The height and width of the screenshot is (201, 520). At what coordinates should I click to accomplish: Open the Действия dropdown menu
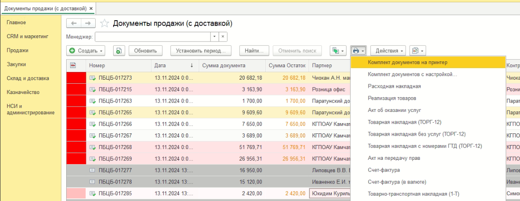[x=390, y=51]
